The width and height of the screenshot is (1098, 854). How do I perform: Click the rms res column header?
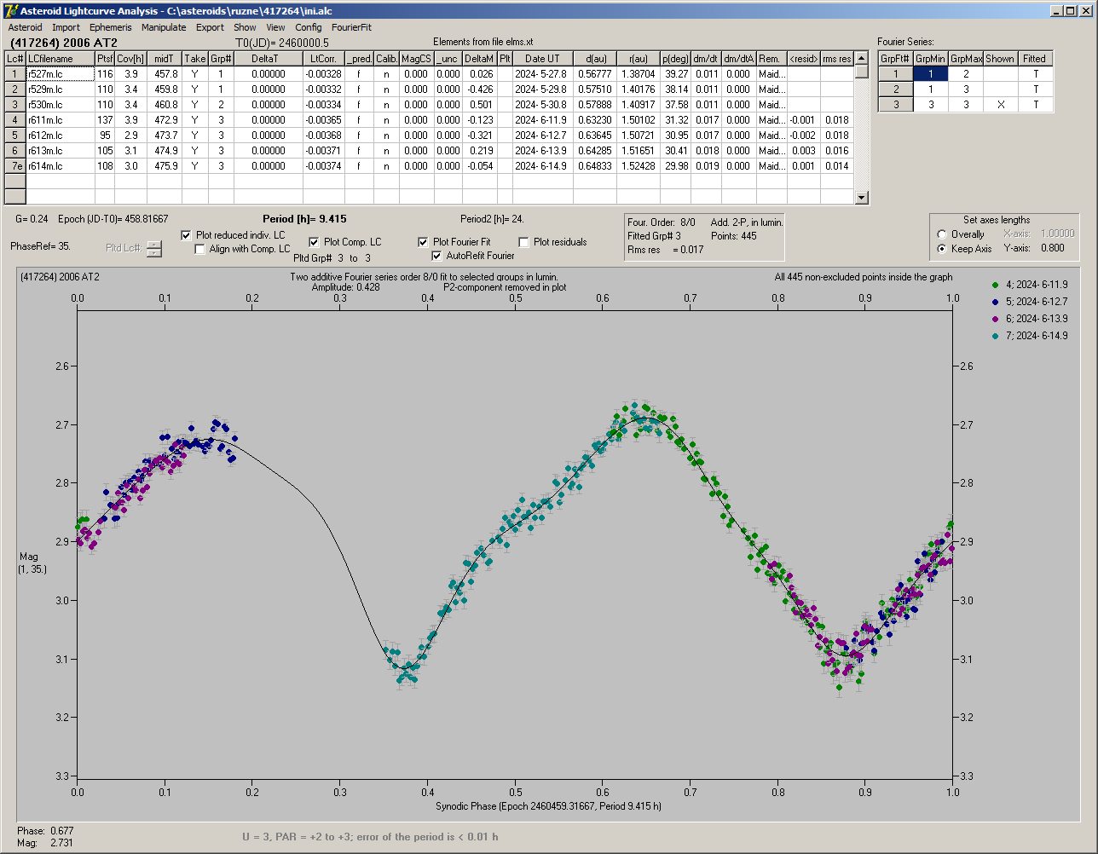coord(837,59)
